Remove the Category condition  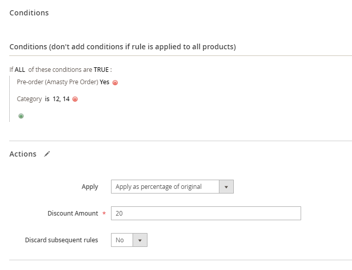click(x=75, y=100)
